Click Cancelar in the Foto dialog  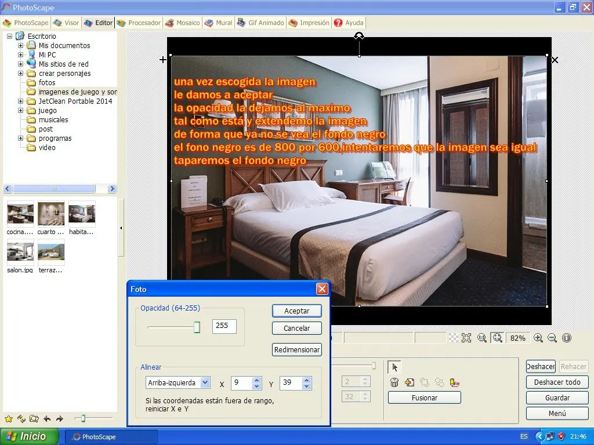point(296,328)
